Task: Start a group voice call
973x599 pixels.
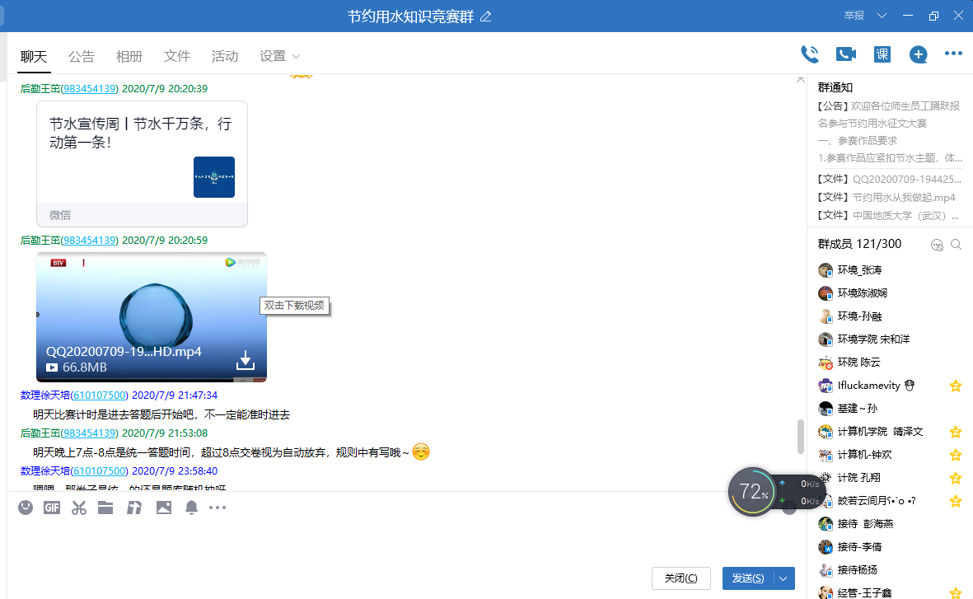Action: (x=810, y=54)
